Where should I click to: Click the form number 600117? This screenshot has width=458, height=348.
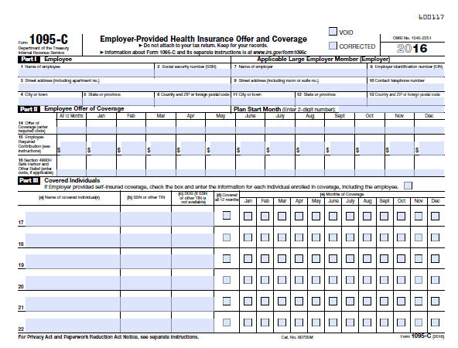pos(432,17)
